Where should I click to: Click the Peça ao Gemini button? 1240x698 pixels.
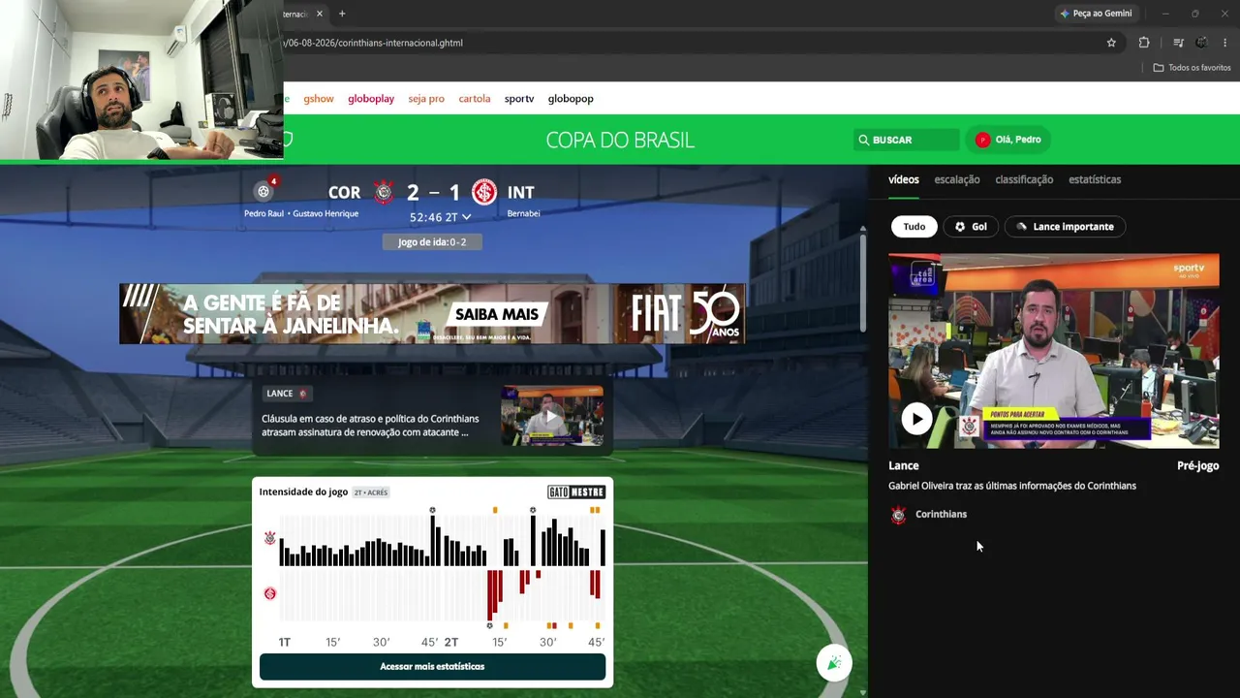pos(1096,14)
